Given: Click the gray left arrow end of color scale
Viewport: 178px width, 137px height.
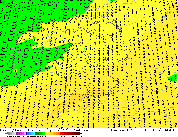Looking at the screenshot, I should (6, 134).
